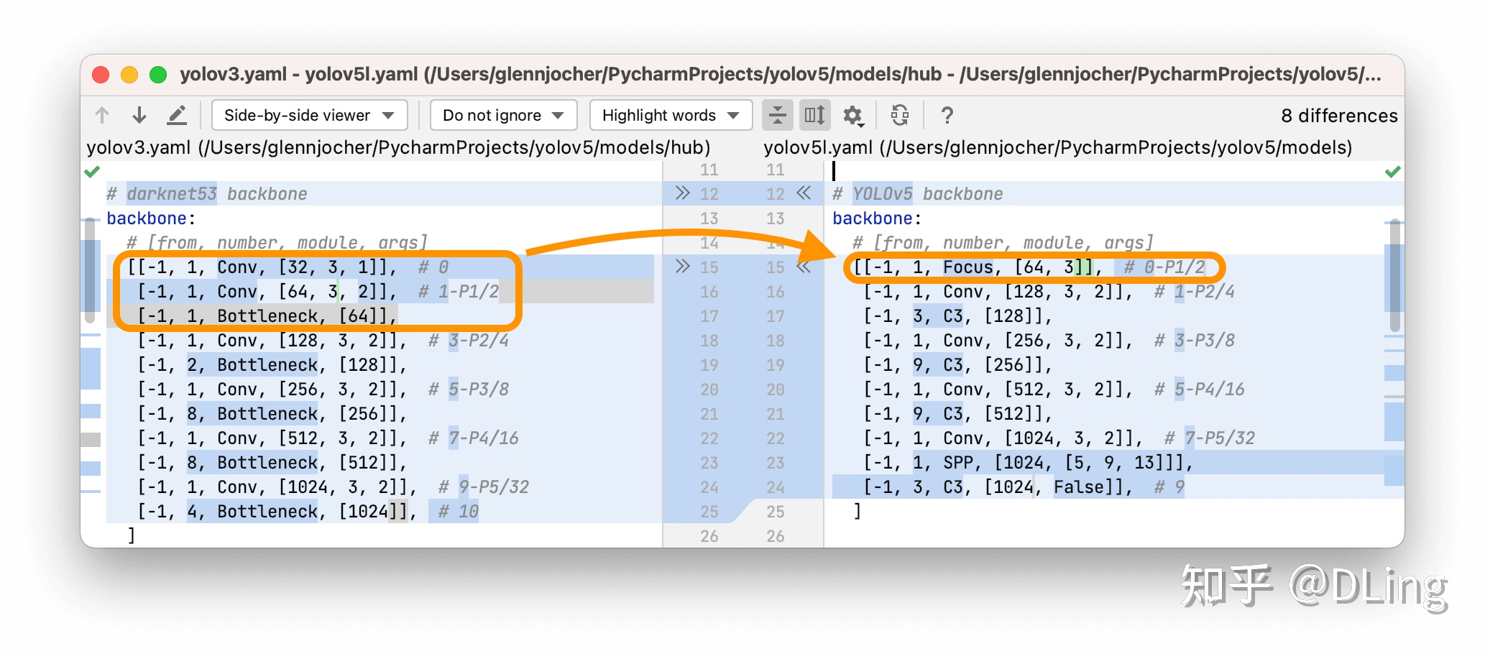Image resolution: width=1485 pixels, height=654 pixels.
Task: Maximize the diff window
Action: tap(158, 75)
